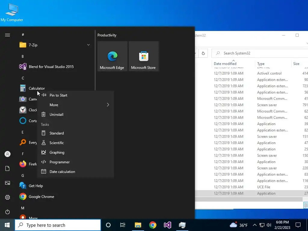Viewport: 308px width, 231px height.
Task: Open Calculator in Programmer mode
Action: pos(75,162)
